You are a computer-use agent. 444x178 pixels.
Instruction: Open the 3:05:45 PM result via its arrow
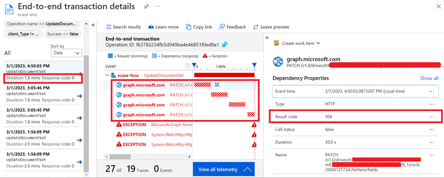[x=80, y=118]
